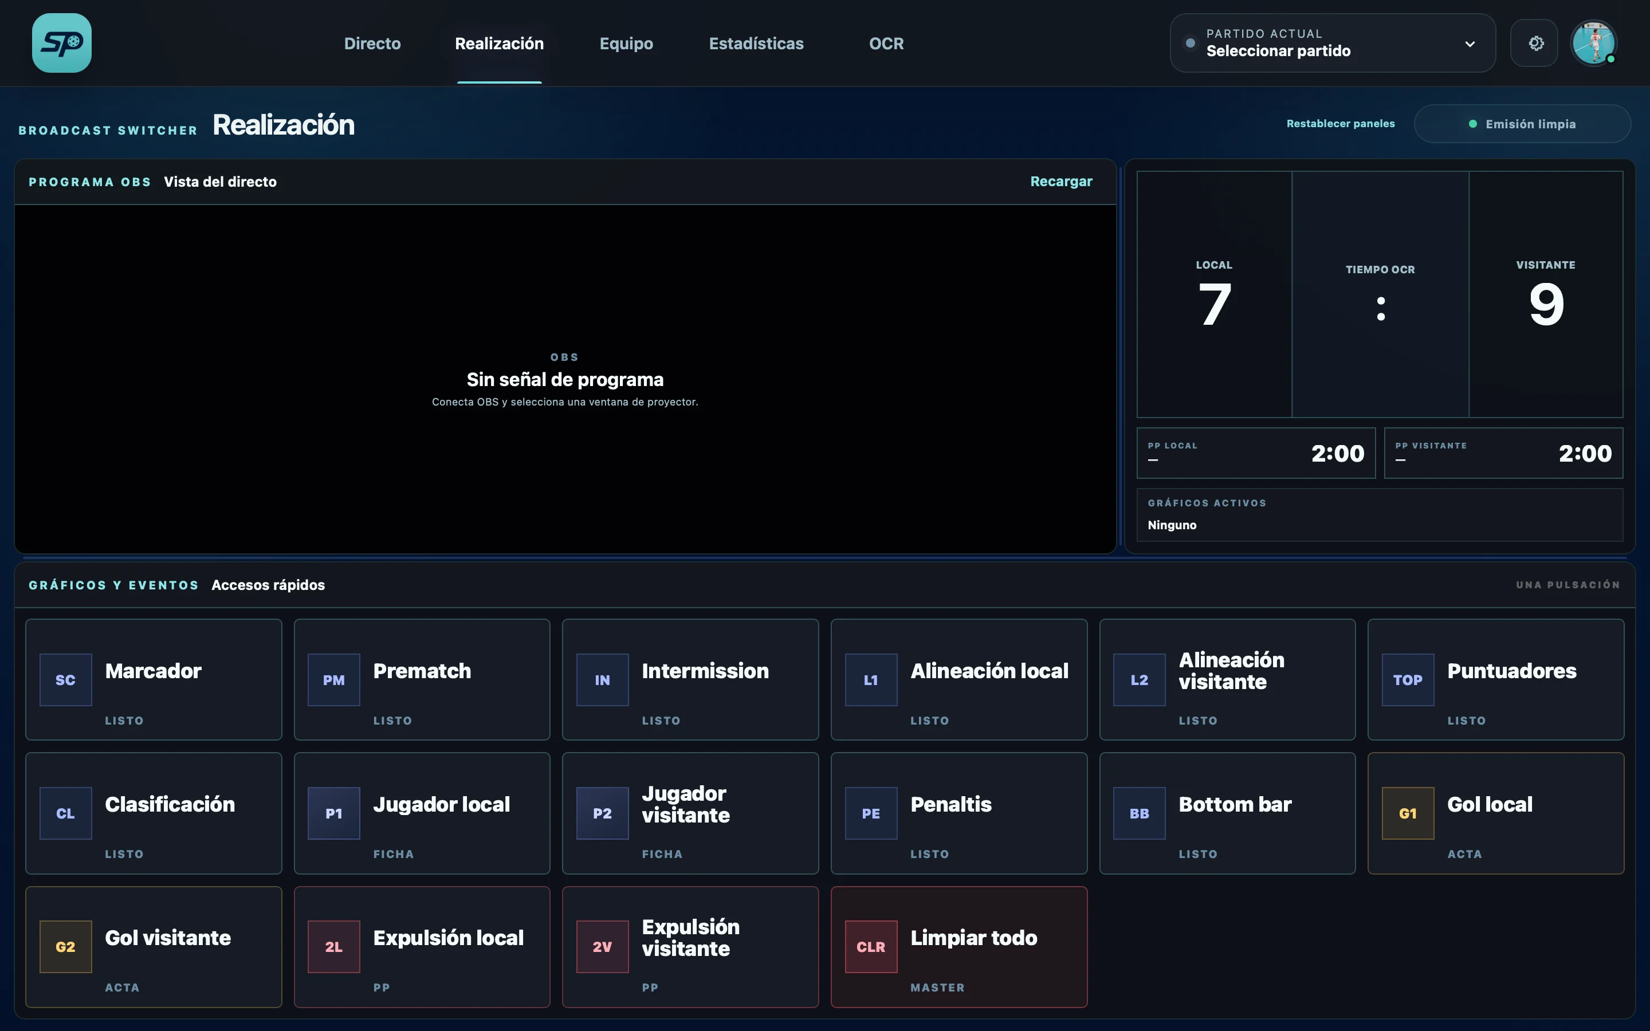The image size is (1650, 1031).
Task: Open P2 Jugador visitante card
Action: click(x=690, y=813)
